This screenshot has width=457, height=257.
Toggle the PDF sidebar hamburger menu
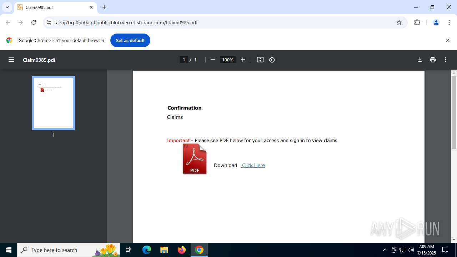coord(11,60)
